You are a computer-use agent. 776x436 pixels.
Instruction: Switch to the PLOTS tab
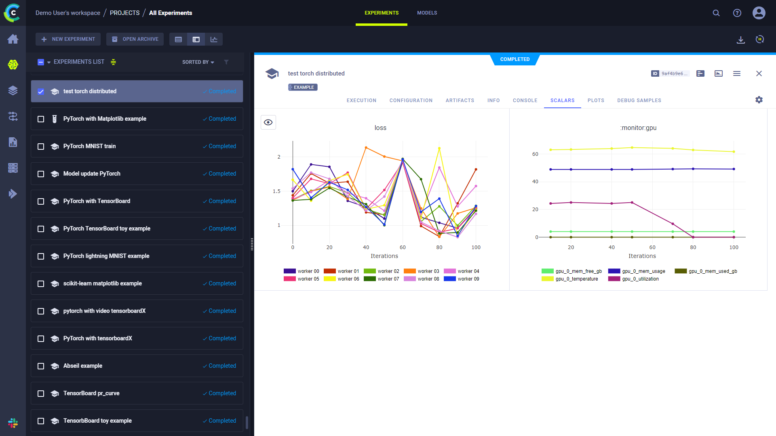point(596,100)
